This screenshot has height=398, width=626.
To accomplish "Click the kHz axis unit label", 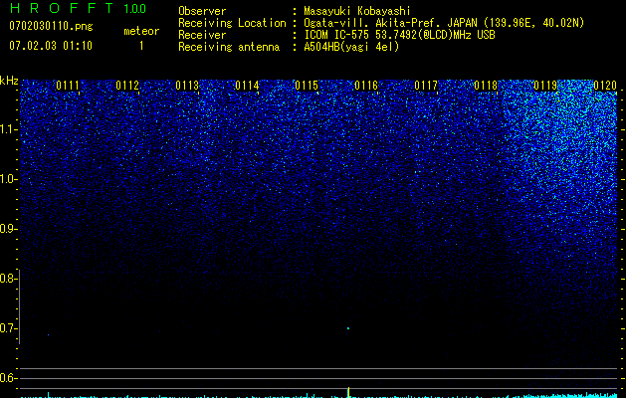I will [9, 81].
